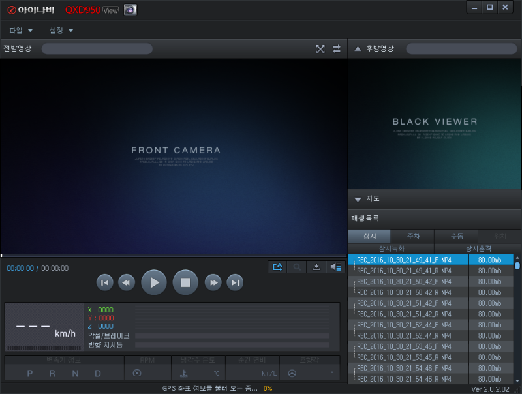The image size is (522, 394).
Task: Select the fullscreen expand icon above front video
Action: [x=320, y=48]
